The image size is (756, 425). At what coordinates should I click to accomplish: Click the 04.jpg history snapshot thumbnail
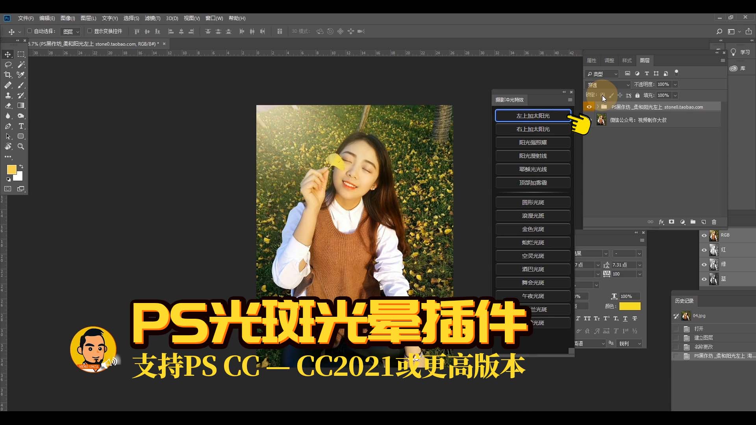[x=686, y=316]
